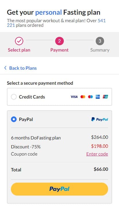Click the UnionPay card logo icon
This screenshot has width=119, height=212.
tap(105, 97)
